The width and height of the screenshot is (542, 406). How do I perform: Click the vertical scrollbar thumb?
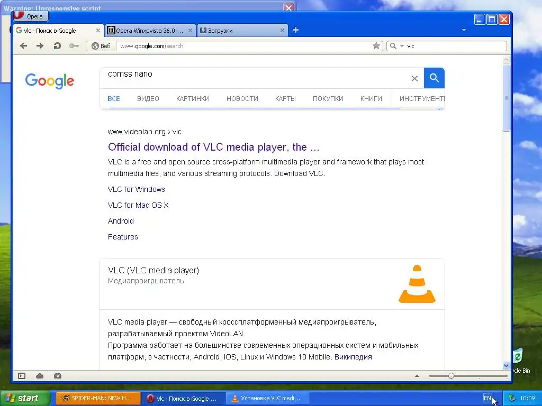(506, 97)
